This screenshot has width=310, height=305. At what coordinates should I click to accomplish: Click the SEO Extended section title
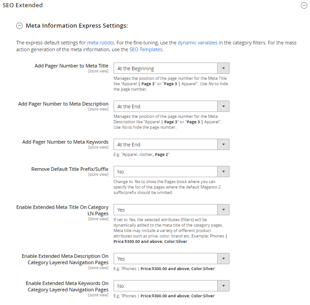(x=22, y=5)
